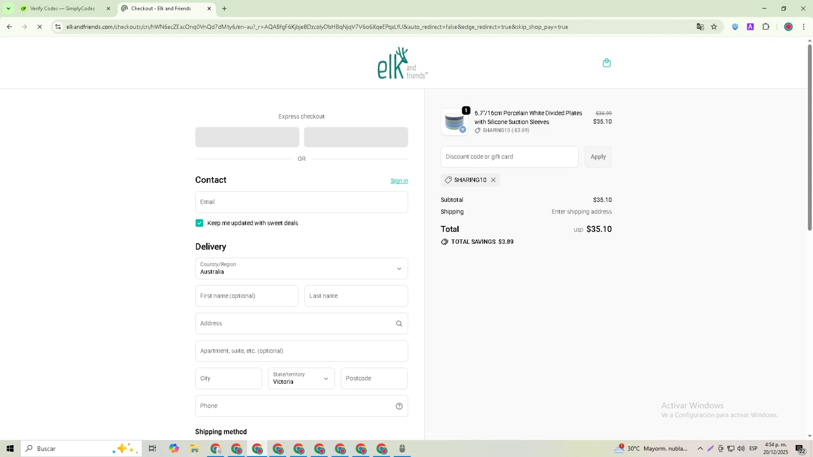The width and height of the screenshot is (813, 457).
Task: Open clock showing 4:54 p. m.
Action: [x=776, y=449]
